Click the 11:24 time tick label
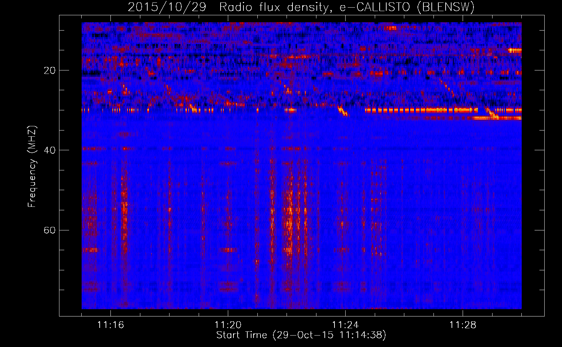The width and height of the screenshot is (562, 347). coord(345,325)
